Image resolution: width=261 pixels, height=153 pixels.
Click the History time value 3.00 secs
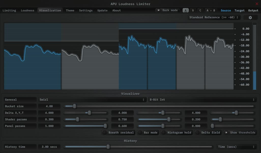click(x=49, y=147)
